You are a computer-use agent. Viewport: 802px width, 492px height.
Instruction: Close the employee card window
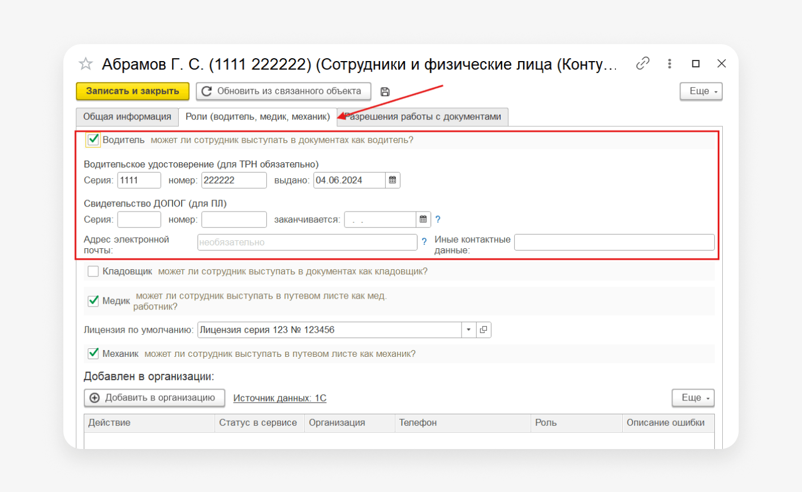(722, 63)
